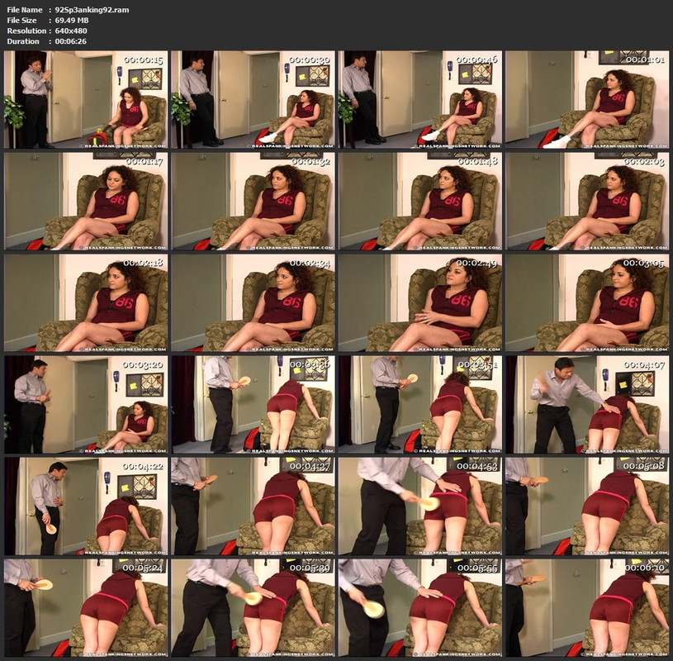Open the thumbnail at 00:01:32

point(253,202)
